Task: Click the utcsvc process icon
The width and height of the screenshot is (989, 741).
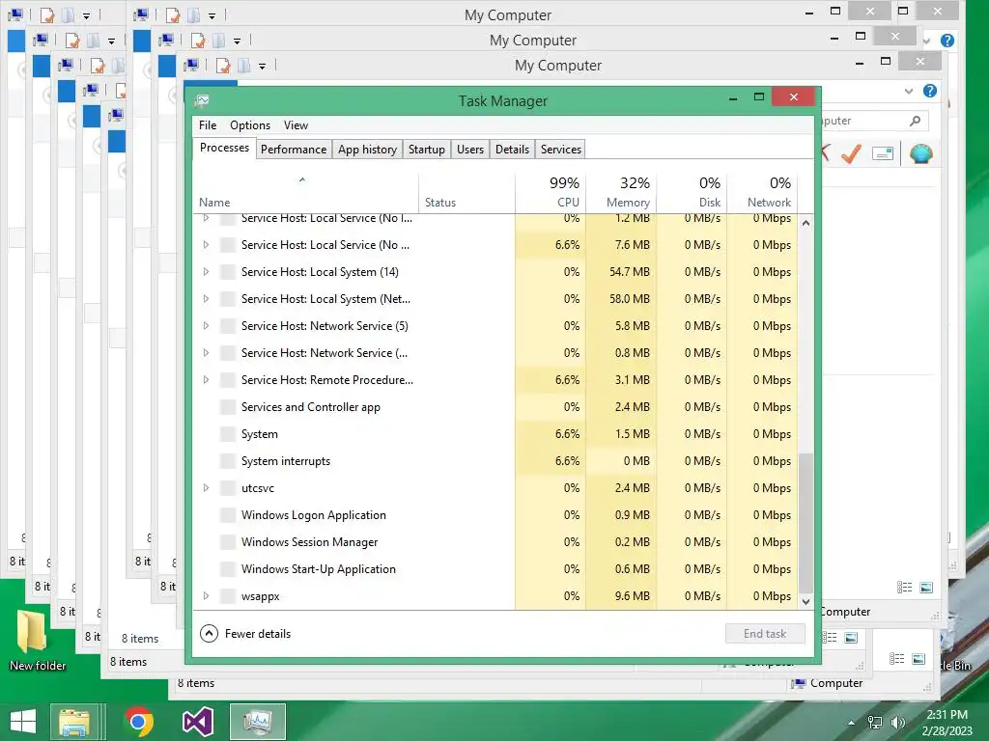Action: coord(228,487)
